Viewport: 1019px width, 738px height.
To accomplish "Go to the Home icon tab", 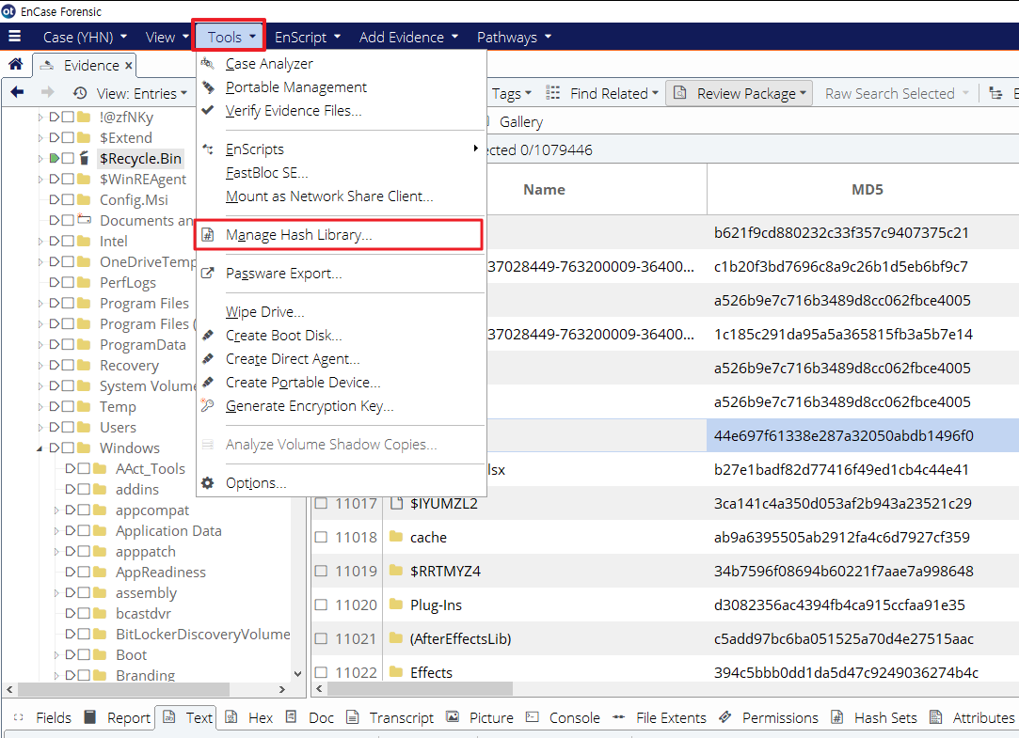I will (16, 64).
